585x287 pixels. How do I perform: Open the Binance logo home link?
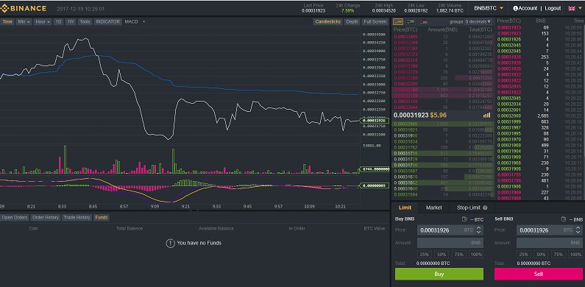[x=24, y=8]
